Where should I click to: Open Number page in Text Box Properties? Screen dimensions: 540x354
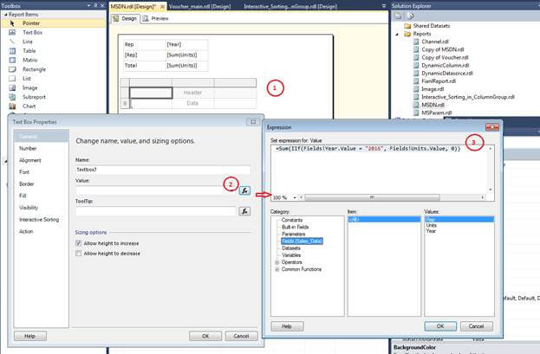click(28, 148)
